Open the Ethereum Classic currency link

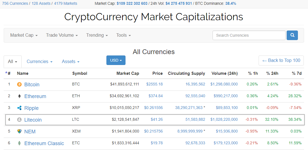pos(44,143)
